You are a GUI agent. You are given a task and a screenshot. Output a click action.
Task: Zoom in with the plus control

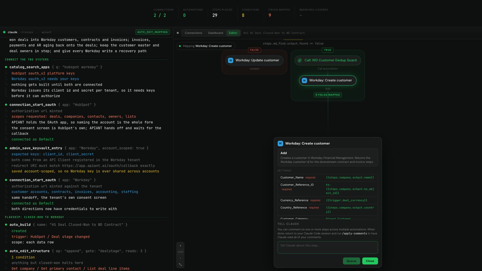click(x=180, y=246)
